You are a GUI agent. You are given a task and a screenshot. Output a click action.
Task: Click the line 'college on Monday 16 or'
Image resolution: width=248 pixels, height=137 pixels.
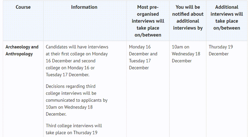coord(70,68)
